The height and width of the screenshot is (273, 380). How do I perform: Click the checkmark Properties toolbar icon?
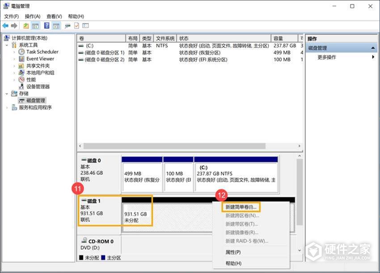click(x=76, y=25)
